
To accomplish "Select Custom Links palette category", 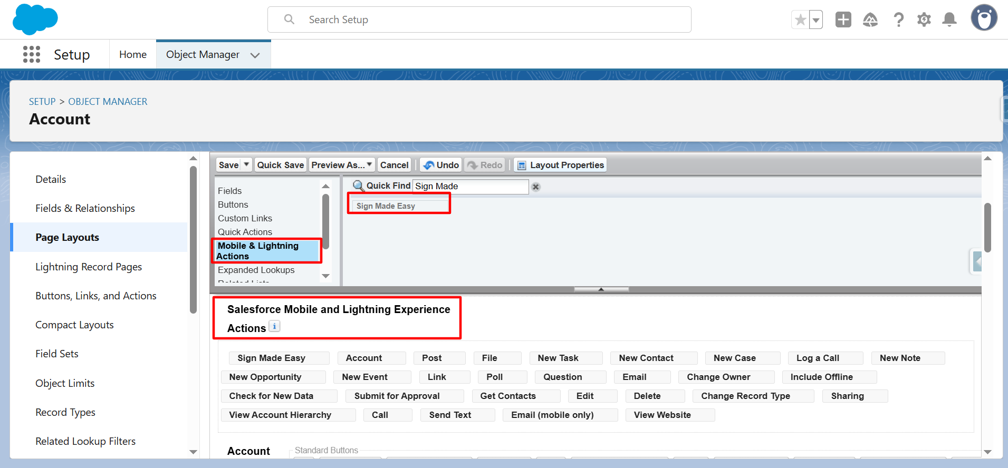I will [245, 218].
